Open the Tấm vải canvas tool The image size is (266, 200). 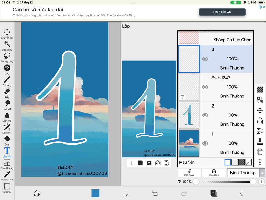(7, 188)
